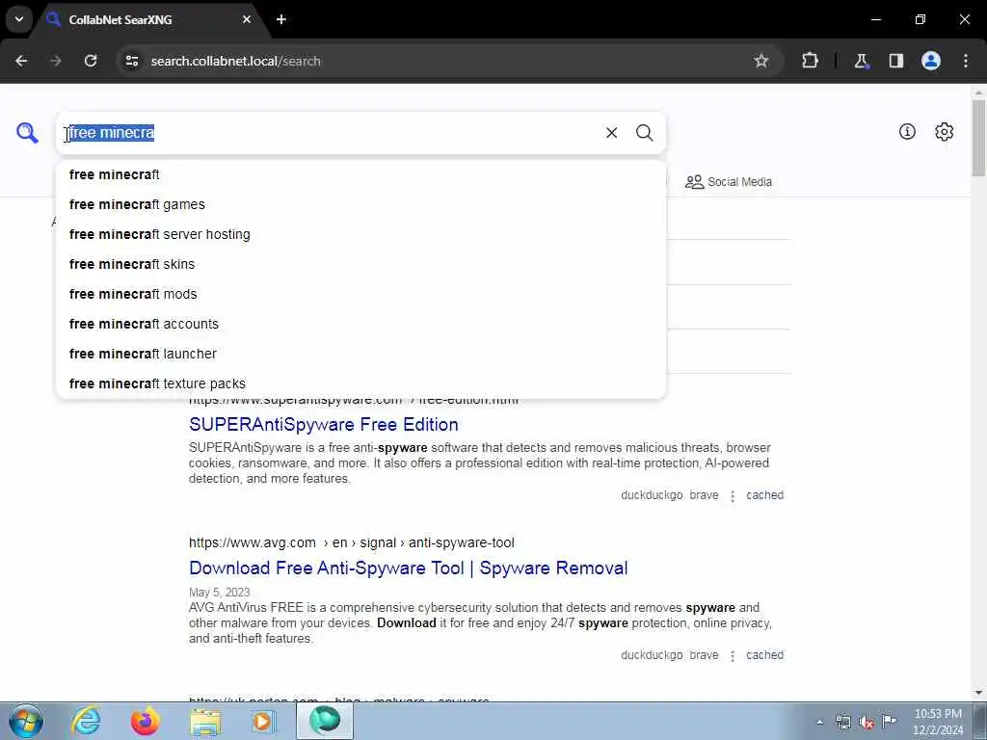Clear the search box with X icon

[611, 133]
